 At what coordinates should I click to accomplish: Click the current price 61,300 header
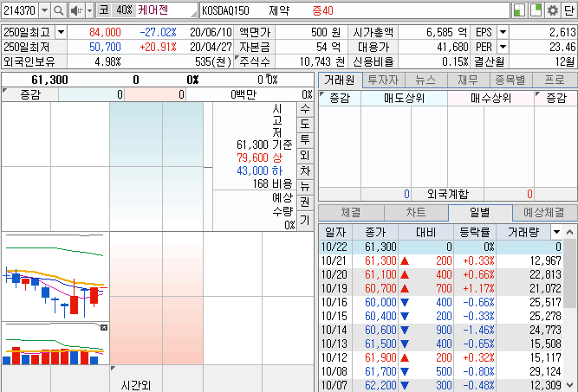point(49,80)
